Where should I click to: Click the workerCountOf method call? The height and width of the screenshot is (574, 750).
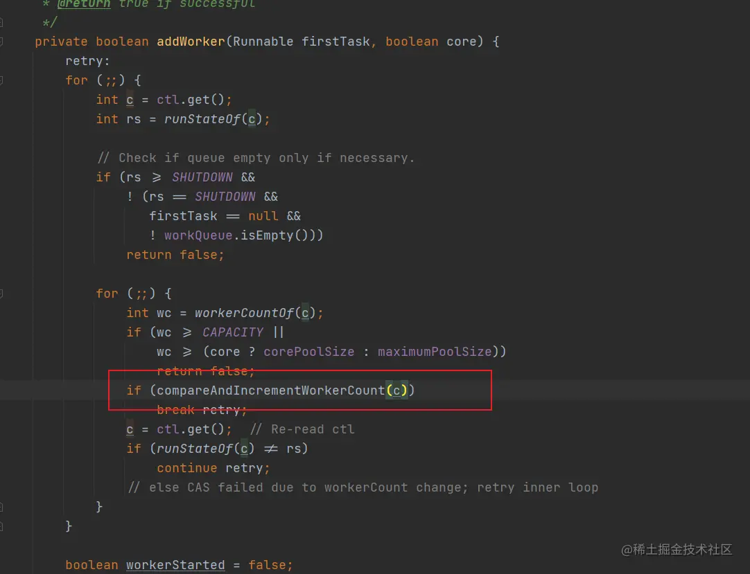coord(244,313)
